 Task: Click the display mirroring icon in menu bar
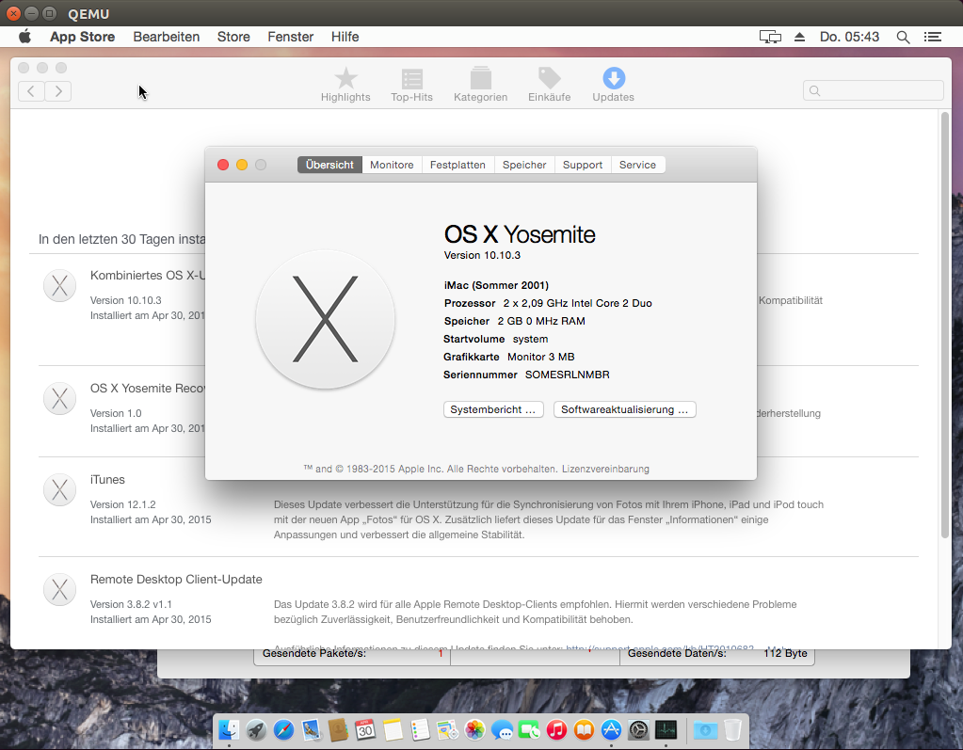click(x=770, y=37)
